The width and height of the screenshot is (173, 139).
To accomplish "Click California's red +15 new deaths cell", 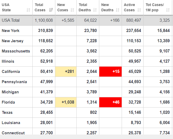I will (110, 72).
